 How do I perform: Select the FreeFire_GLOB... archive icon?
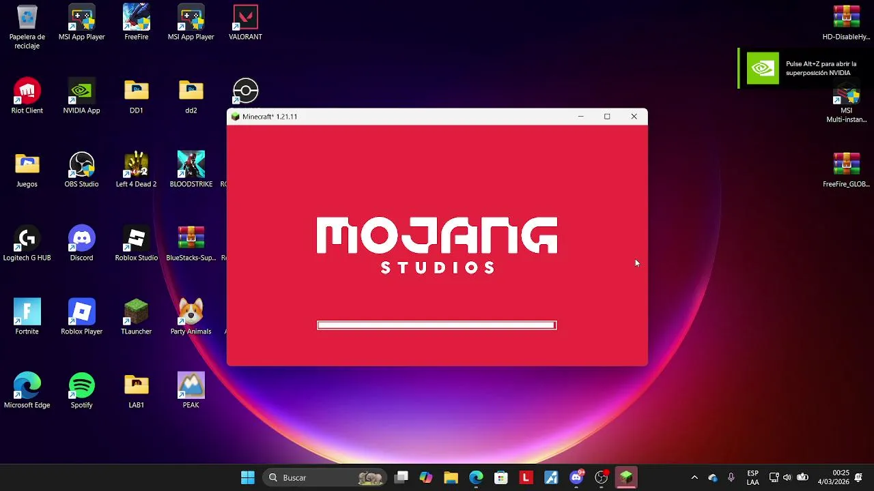click(x=847, y=170)
